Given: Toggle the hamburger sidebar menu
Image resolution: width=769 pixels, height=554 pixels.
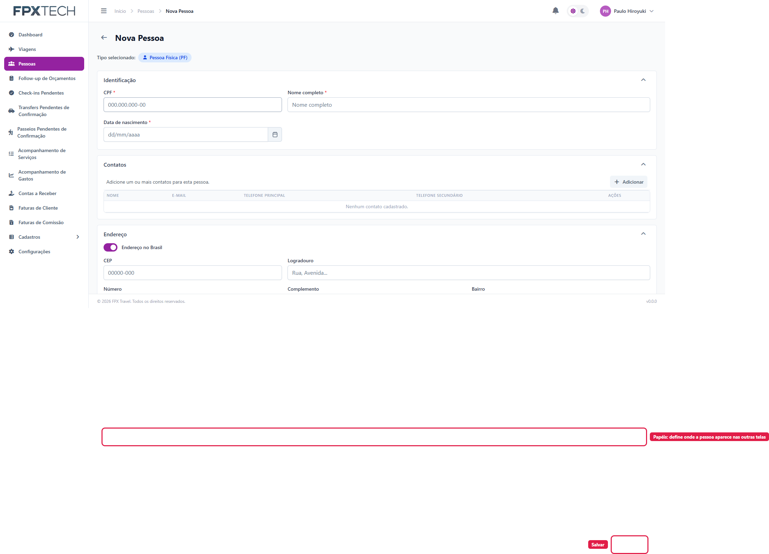Looking at the screenshot, I should (104, 11).
